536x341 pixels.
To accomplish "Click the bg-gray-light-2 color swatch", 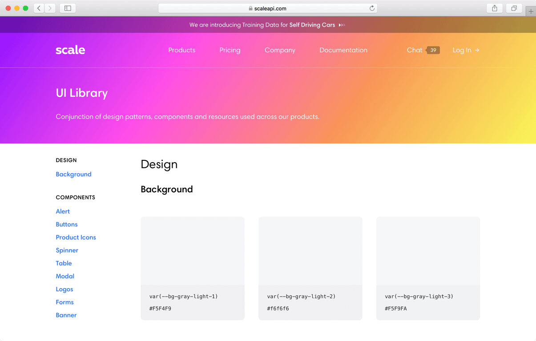I will 310,251.
